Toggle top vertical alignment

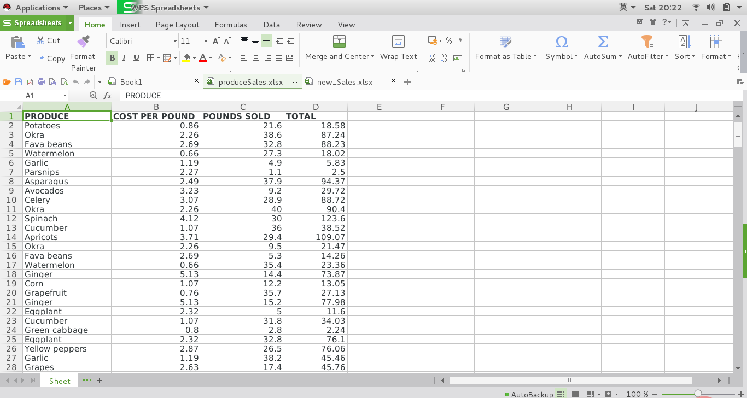point(244,40)
